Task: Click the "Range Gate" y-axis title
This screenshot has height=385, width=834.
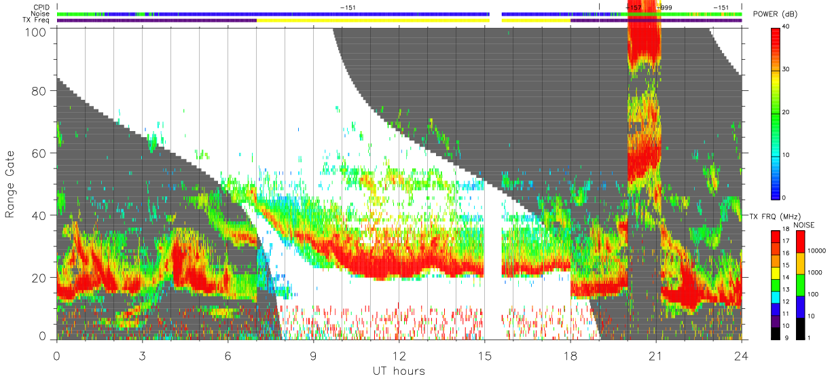Action: tap(10, 184)
